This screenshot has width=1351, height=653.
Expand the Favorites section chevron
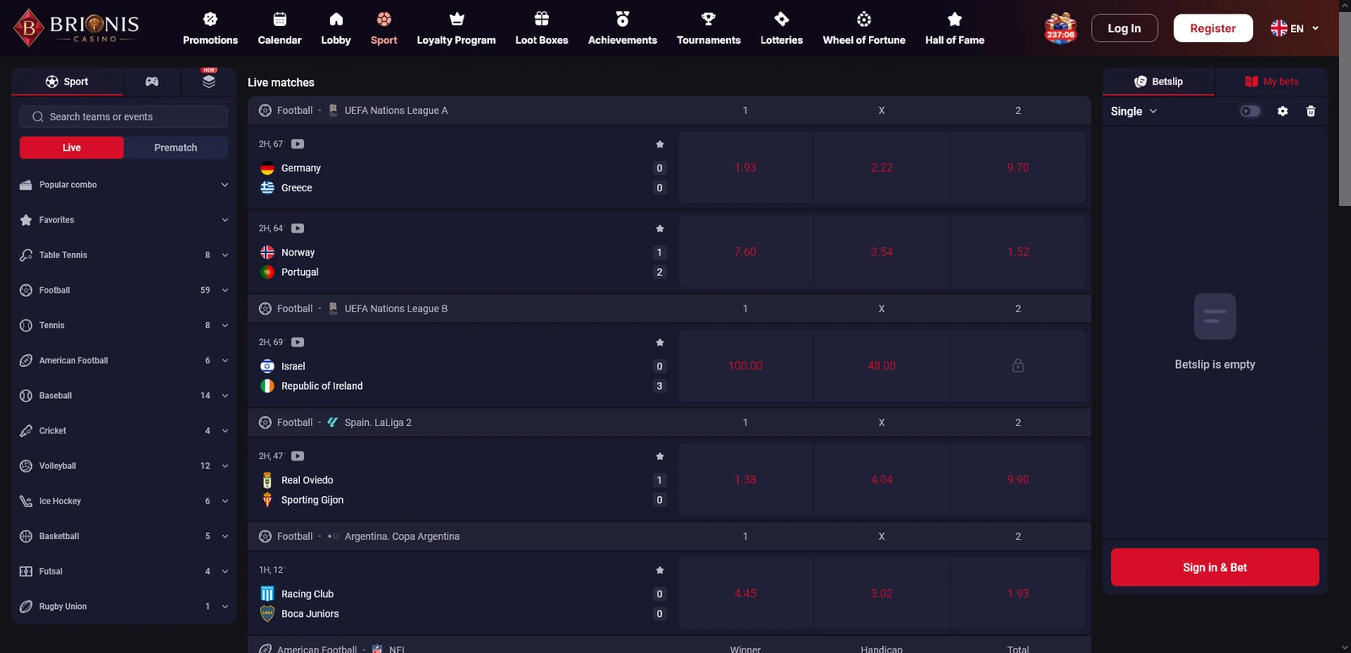[x=225, y=220]
